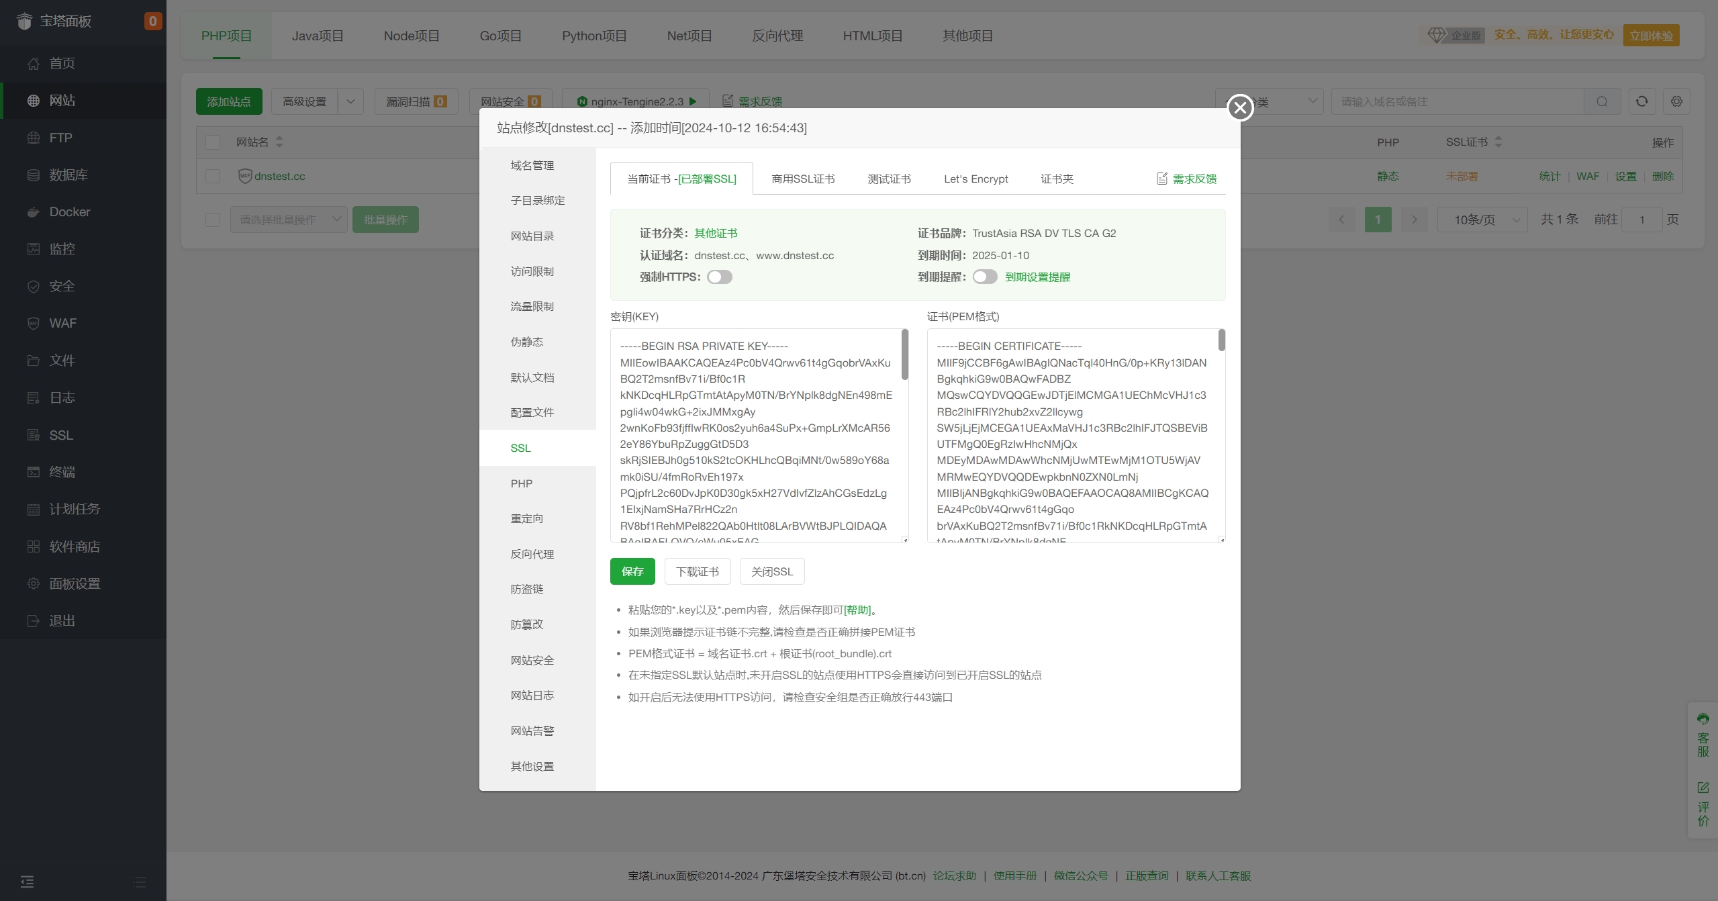Click the 关闭SSL button
The height and width of the screenshot is (901, 1718).
(771, 571)
